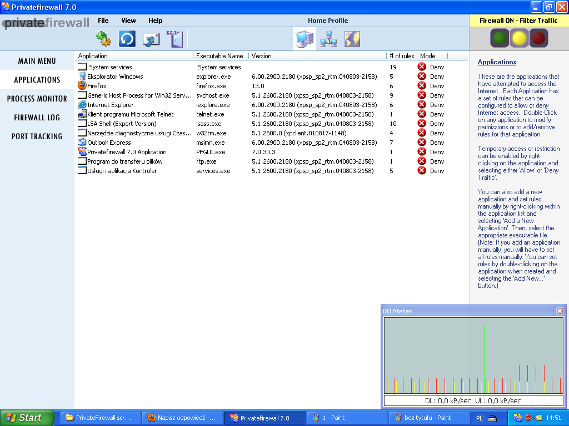The image size is (569, 426).
Task: Click the EXIT door icon
Action: point(175,39)
